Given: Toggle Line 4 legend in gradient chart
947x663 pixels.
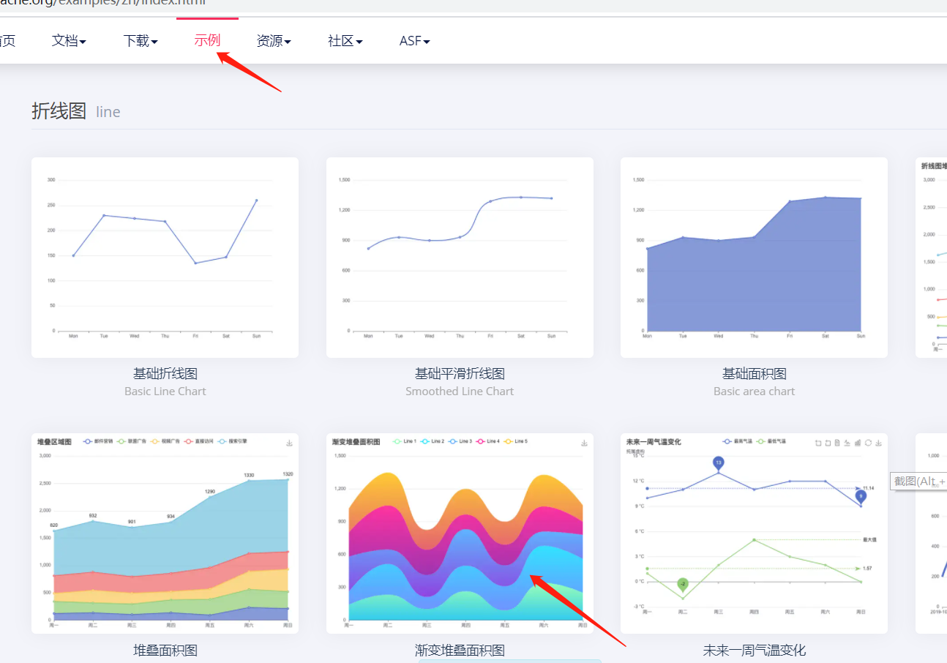Looking at the screenshot, I should point(487,441).
